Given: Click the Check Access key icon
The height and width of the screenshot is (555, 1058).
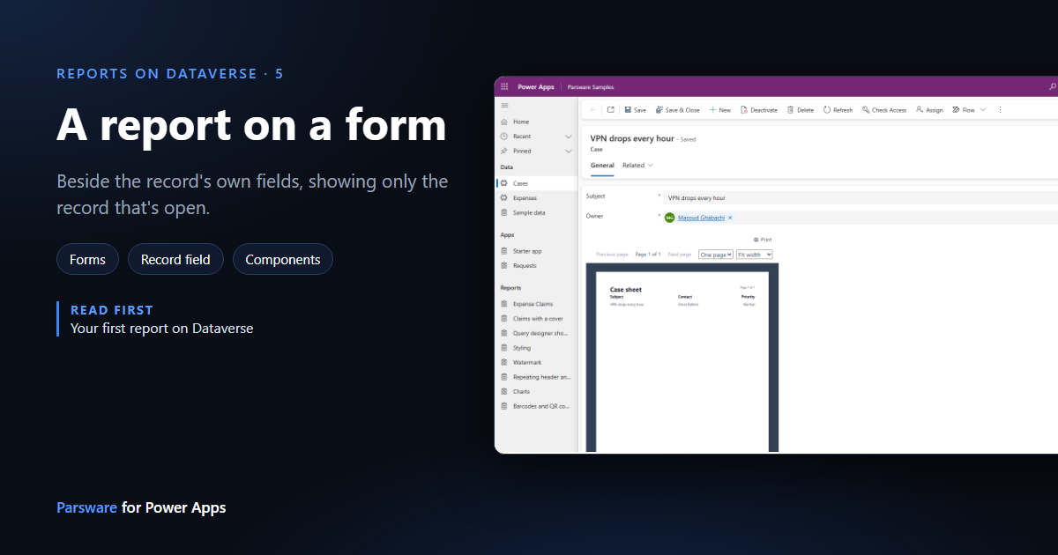Looking at the screenshot, I should point(866,110).
